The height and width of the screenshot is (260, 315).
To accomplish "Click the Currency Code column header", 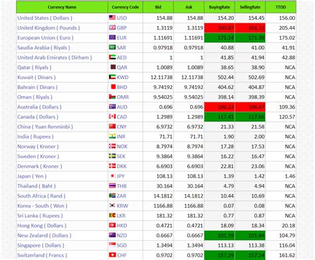I will click(125, 7).
